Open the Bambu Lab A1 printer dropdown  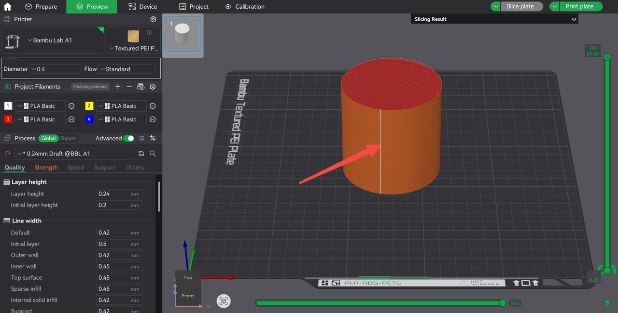[x=52, y=40]
